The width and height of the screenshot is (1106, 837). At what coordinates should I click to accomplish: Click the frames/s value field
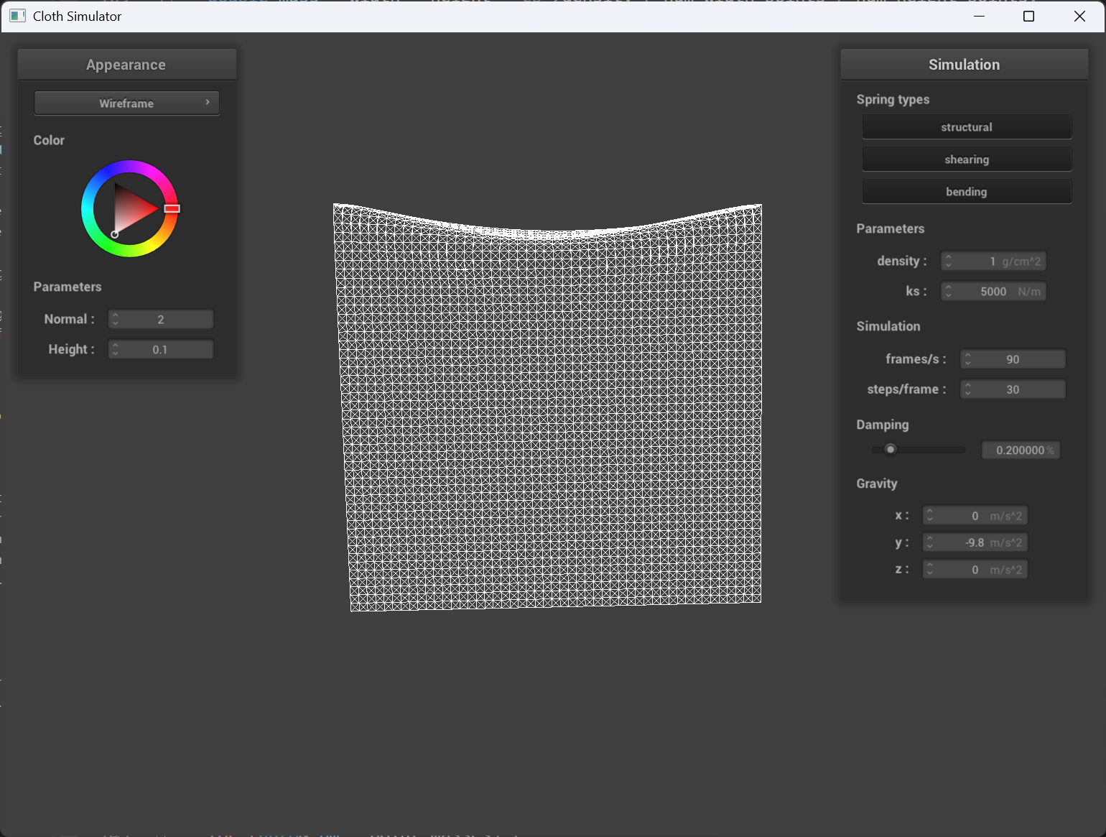coord(1013,359)
